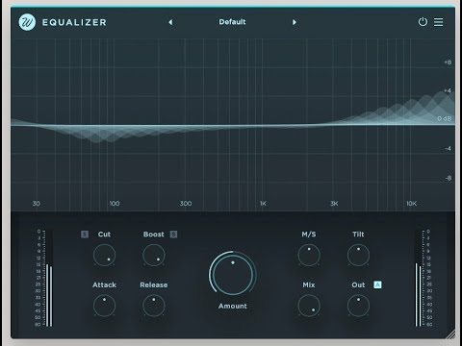The image size is (462, 346).
Task: Click the M/S label
Action: point(309,235)
